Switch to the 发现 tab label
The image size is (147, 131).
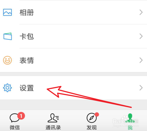(x=92, y=127)
